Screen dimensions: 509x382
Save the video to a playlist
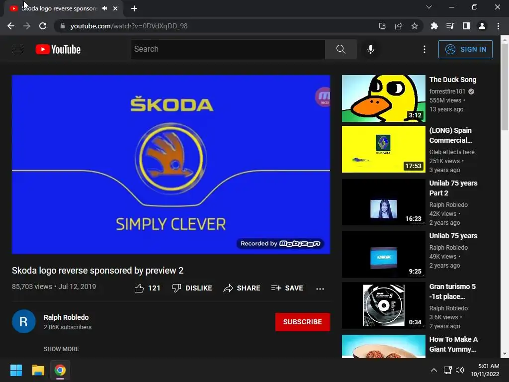pyautogui.click(x=287, y=288)
